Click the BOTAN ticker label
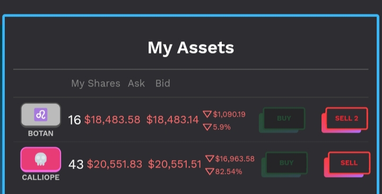 tap(41, 134)
